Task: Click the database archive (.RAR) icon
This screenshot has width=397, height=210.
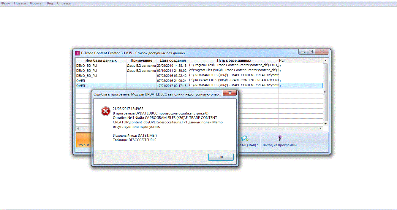Action: (245, 138)
